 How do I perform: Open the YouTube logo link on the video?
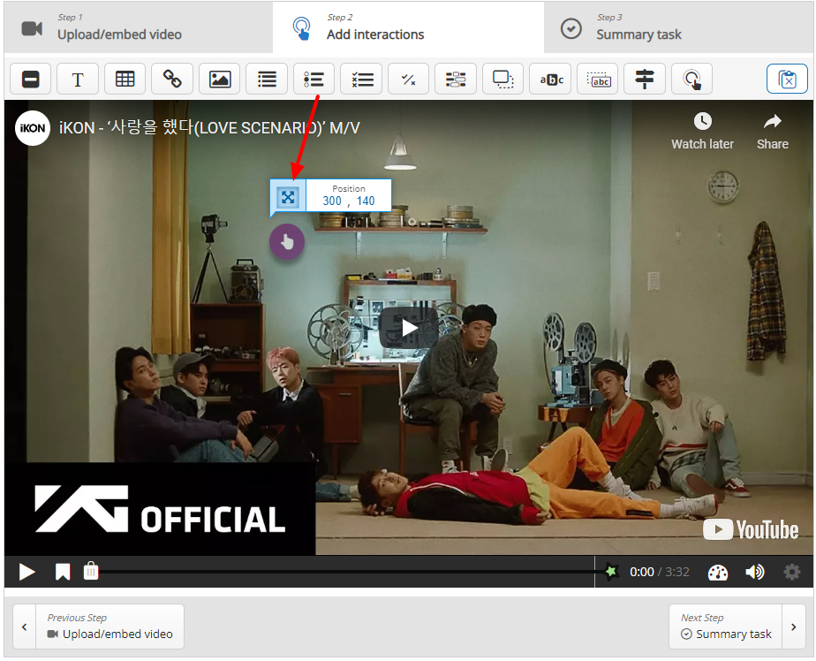pos(751,529)
